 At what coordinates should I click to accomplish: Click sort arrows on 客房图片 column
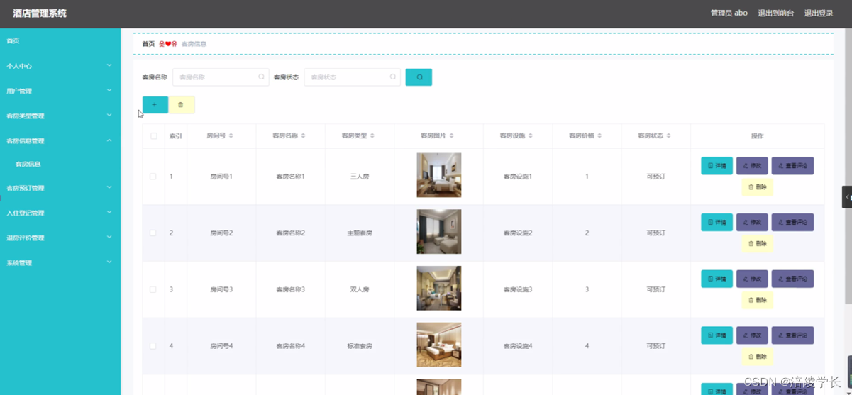[451, 135]
